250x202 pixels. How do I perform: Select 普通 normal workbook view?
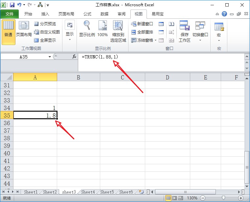click(9, 32)
